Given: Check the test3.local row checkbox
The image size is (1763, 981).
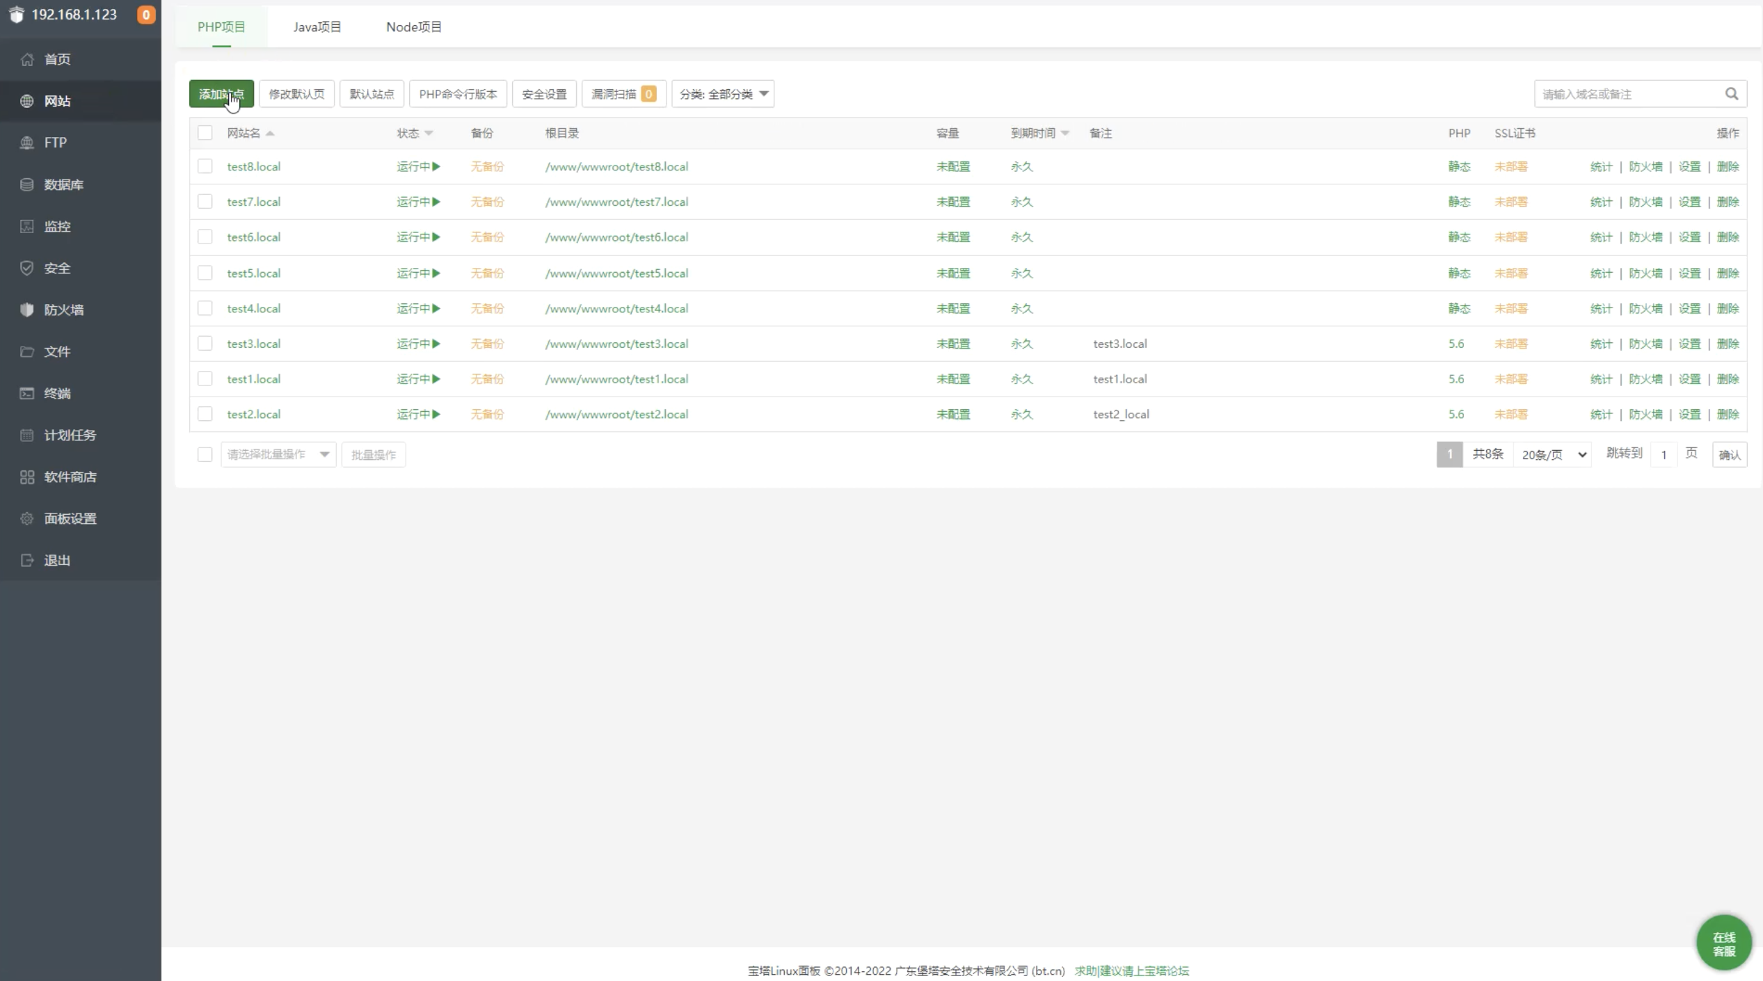Looking at the screenshot, I should pyautogui.click(x=205, y=344).
